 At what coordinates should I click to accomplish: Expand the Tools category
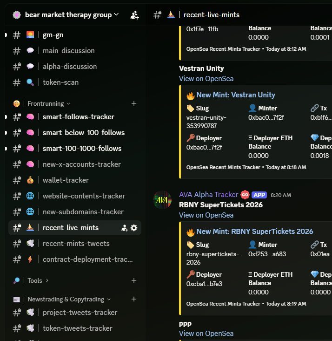click(38, 280)
